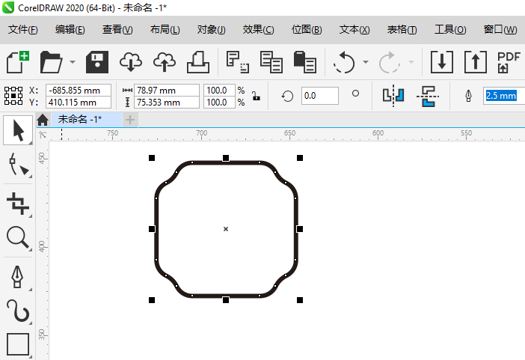The image size is (525, 360).
Task: Click the object origin grid icon
Action: pos(13,96)
